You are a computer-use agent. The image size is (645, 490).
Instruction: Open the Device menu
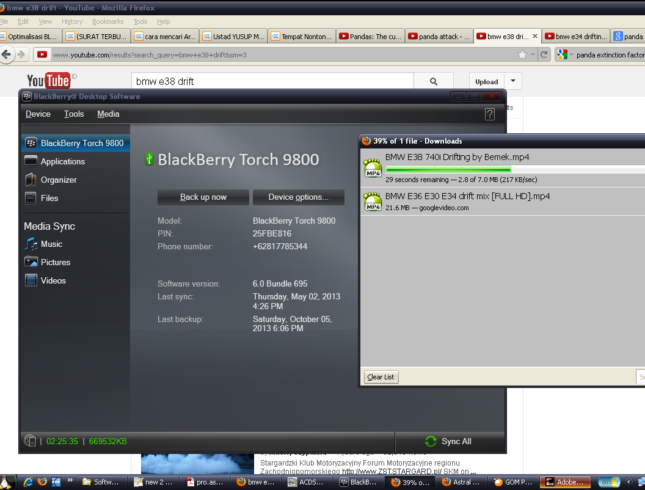(38, 114)
